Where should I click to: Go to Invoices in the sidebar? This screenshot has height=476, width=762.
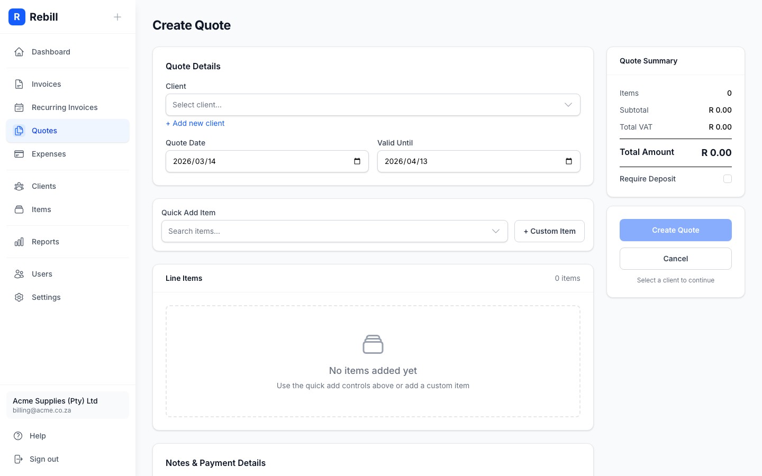[x=47, y=84]
